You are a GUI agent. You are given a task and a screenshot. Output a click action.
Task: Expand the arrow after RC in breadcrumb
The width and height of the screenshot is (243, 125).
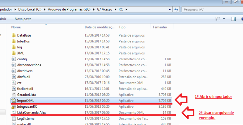[126, 9]
